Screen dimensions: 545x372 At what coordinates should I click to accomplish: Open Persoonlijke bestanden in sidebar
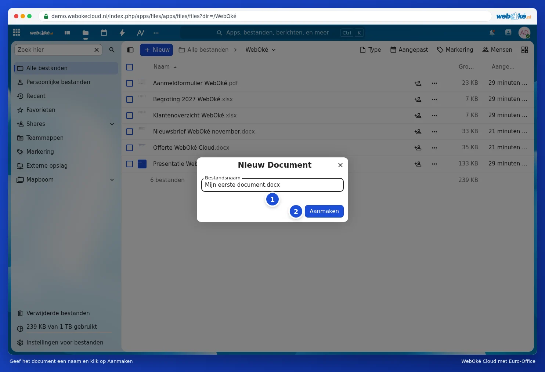[66, 82]
